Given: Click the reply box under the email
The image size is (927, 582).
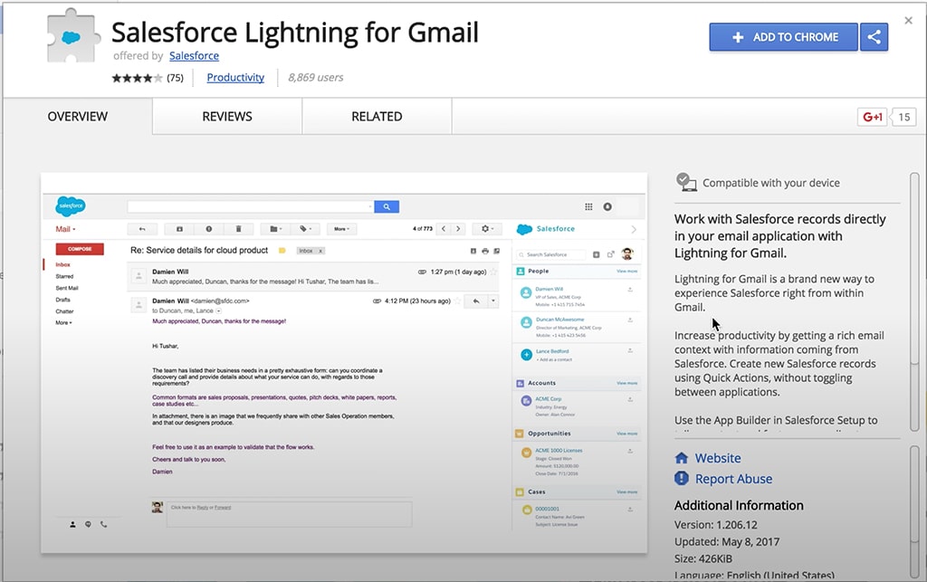Looking at the screenshot, I should pos(289,513).
